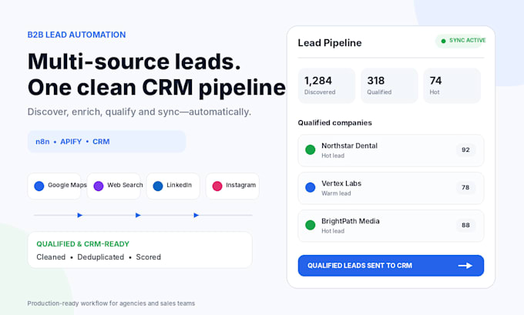Click the 74 Hot stat card

tap(452, 85)
